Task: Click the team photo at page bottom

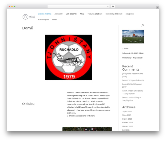Action: click(87, 129)
